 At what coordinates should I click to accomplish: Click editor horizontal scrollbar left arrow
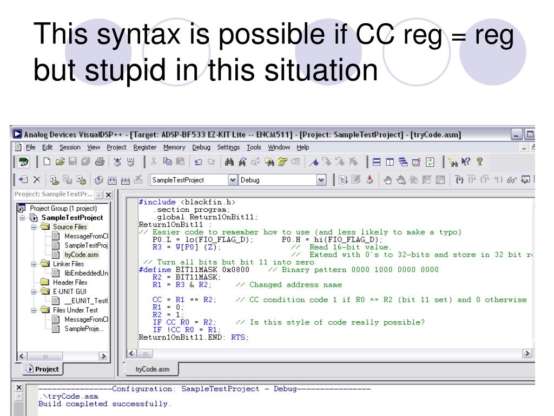pos(132,353)
